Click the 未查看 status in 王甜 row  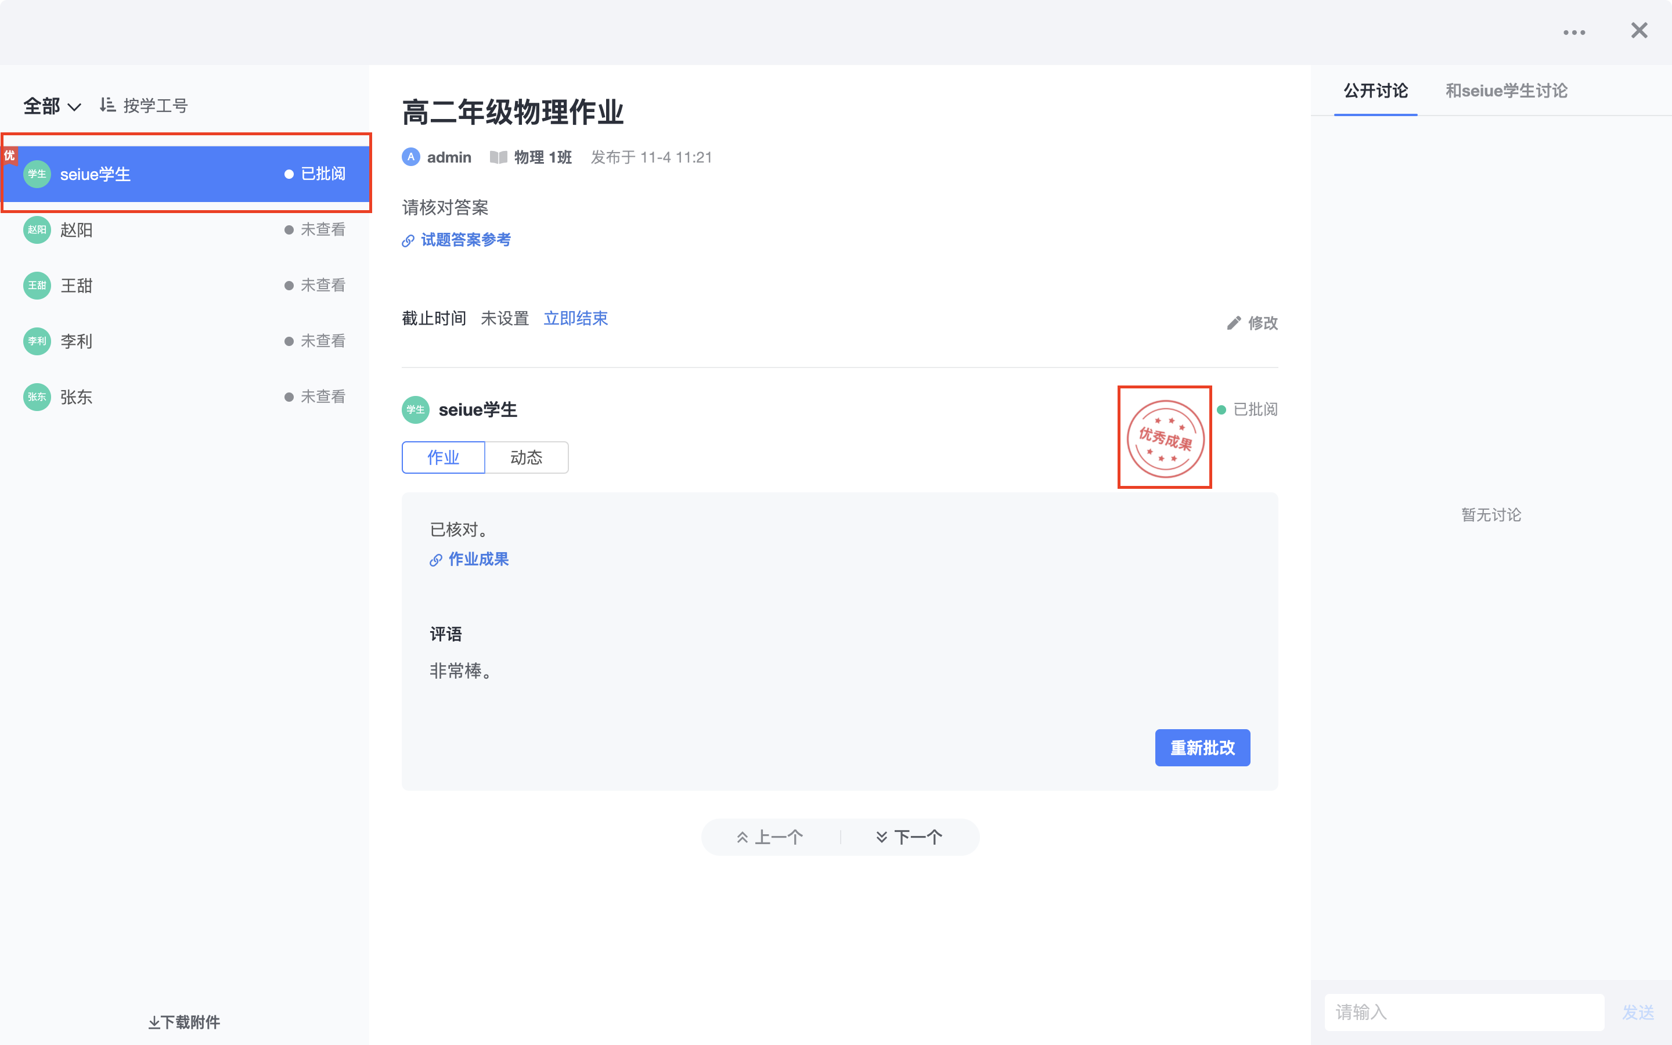pyautogui.click(x=315, y=286)
